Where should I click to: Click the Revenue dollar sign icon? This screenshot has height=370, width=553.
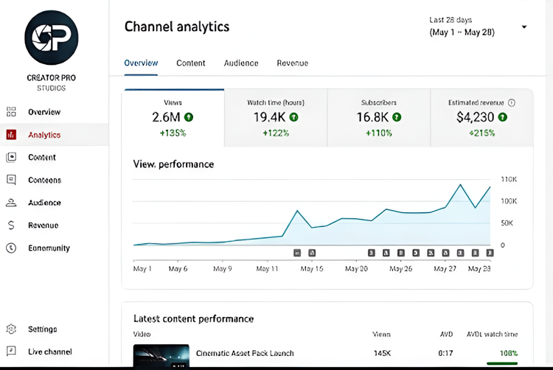pos(11,226)
